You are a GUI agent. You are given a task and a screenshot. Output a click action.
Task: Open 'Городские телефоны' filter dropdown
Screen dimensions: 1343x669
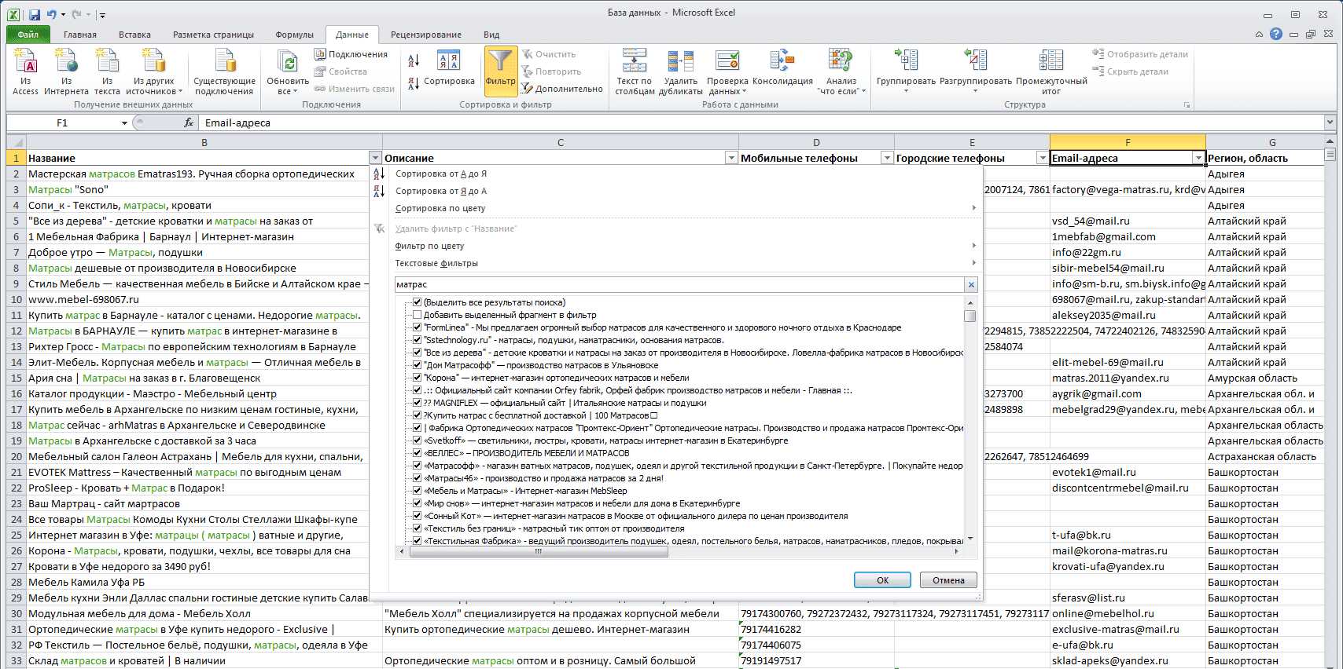click(x=1043, y=158)
